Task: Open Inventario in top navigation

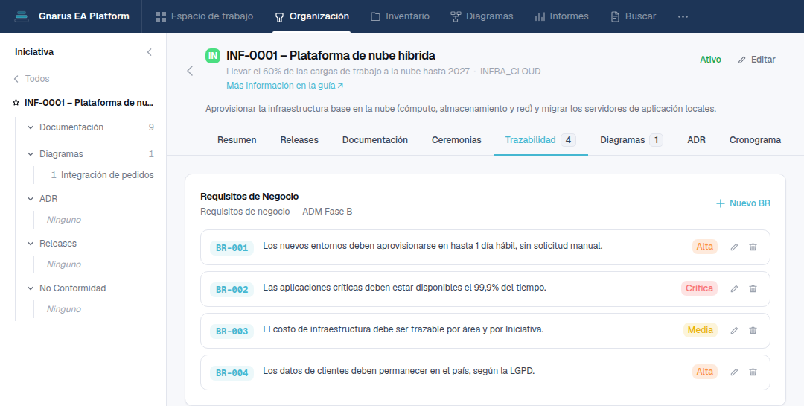Action: point(400,16)
